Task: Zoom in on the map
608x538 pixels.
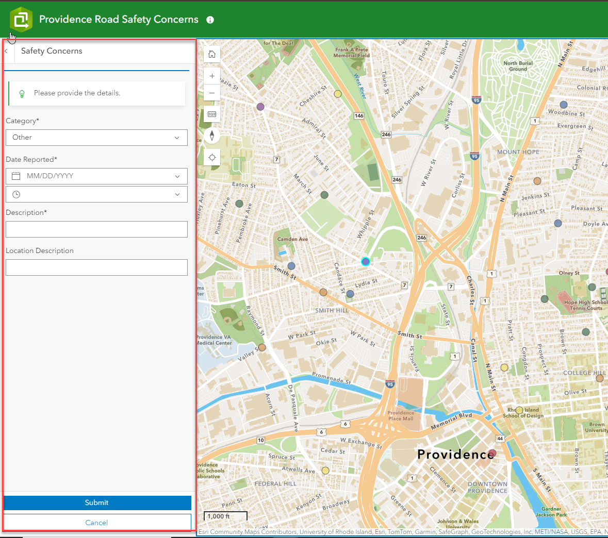Action: (x=211, y=75)
